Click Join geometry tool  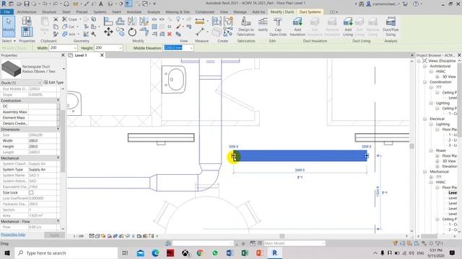(x=69, y=34)
